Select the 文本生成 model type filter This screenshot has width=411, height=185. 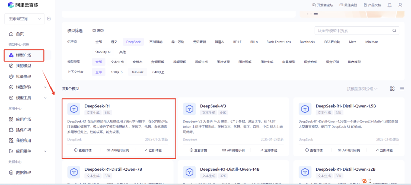[x=117, y=62]
